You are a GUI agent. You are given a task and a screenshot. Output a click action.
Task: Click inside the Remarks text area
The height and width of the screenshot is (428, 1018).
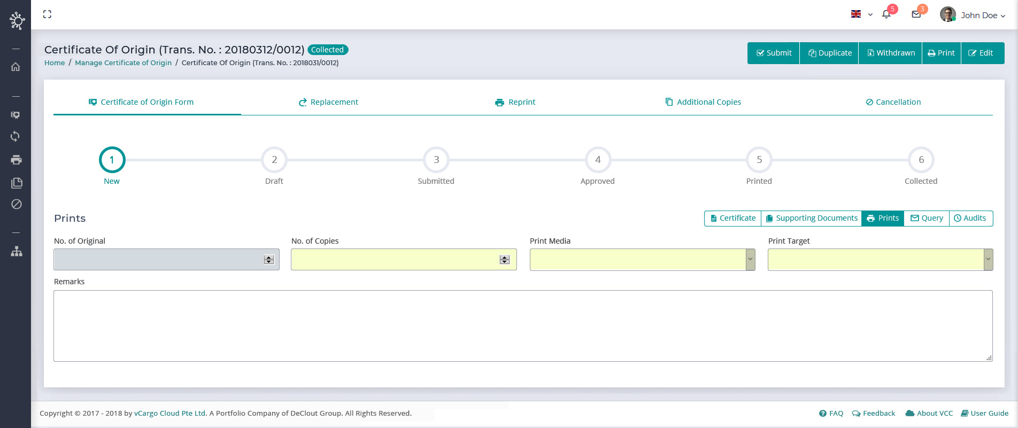pos(523,325)
